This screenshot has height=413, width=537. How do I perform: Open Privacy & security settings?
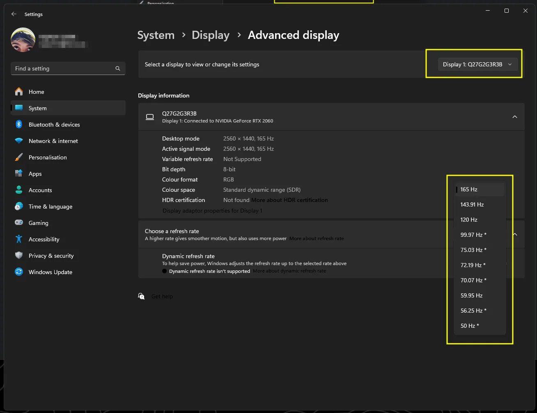tap(68, 256)
